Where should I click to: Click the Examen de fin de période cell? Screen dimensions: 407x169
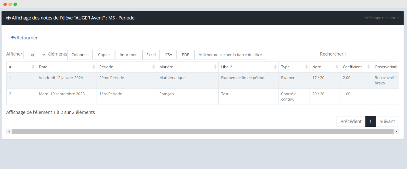point(249,81)
